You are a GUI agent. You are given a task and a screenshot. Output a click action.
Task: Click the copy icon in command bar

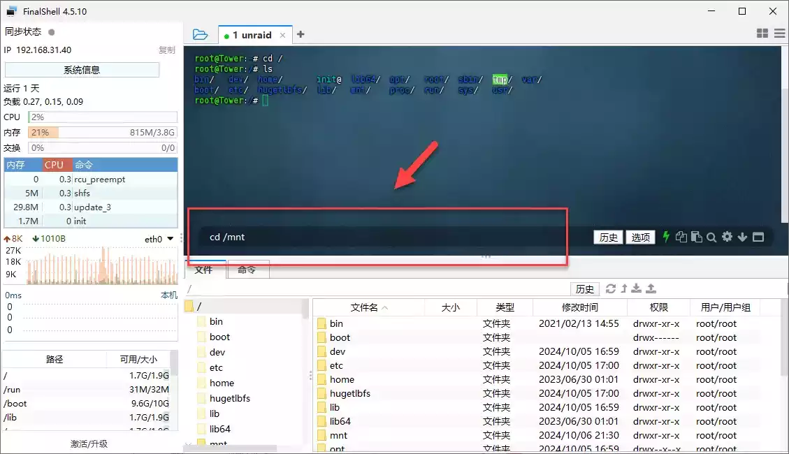click(681, 237)
